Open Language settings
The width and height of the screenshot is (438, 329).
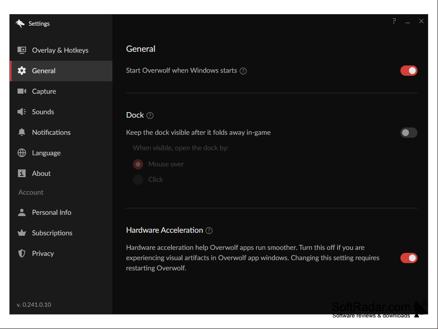tap(61, 153)
